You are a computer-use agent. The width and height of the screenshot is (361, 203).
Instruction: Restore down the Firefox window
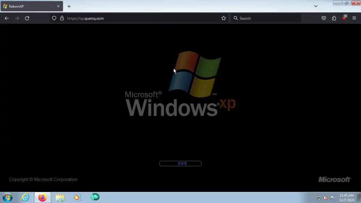point(346,3)
